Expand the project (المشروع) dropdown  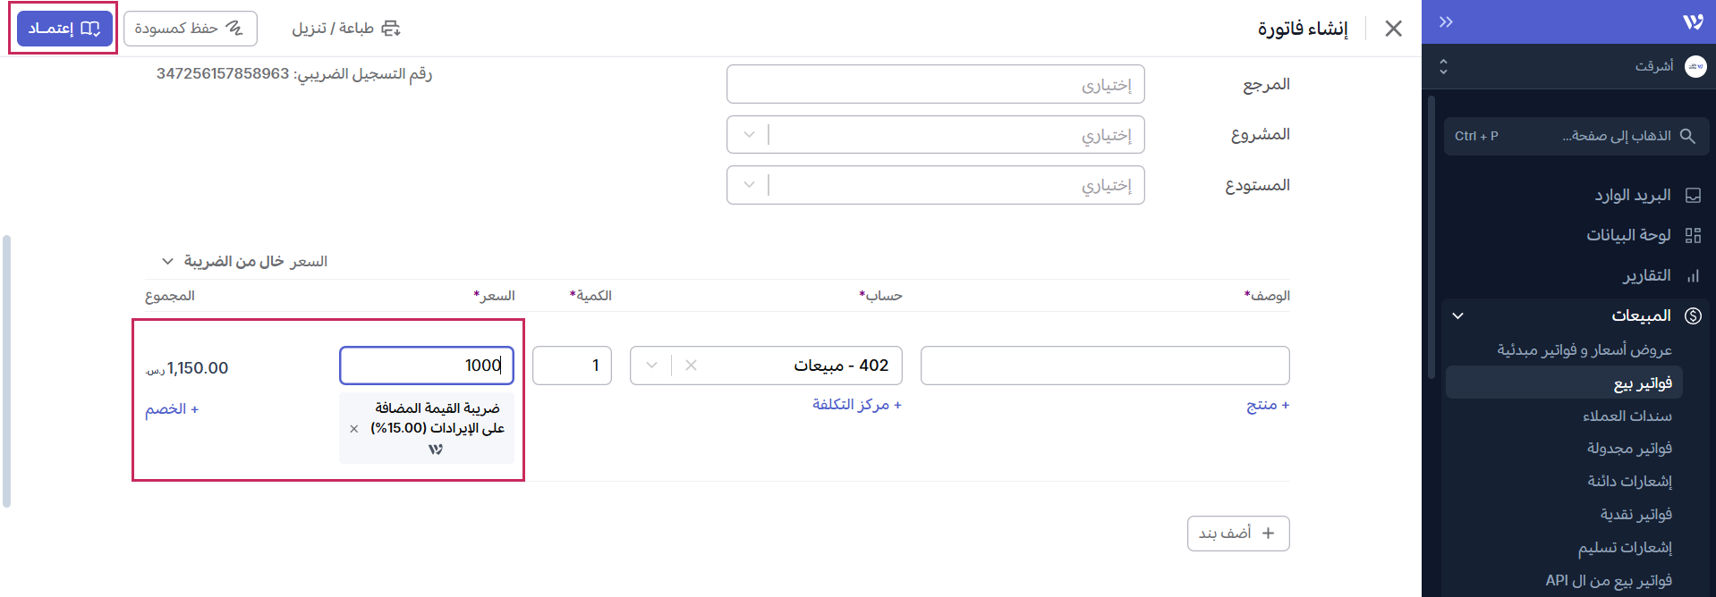tap(749, 135)
